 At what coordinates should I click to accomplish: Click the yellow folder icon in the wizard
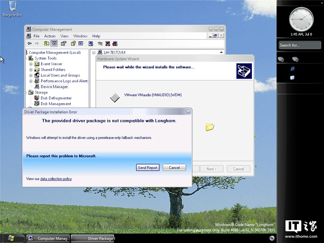[x=209, y=128]
